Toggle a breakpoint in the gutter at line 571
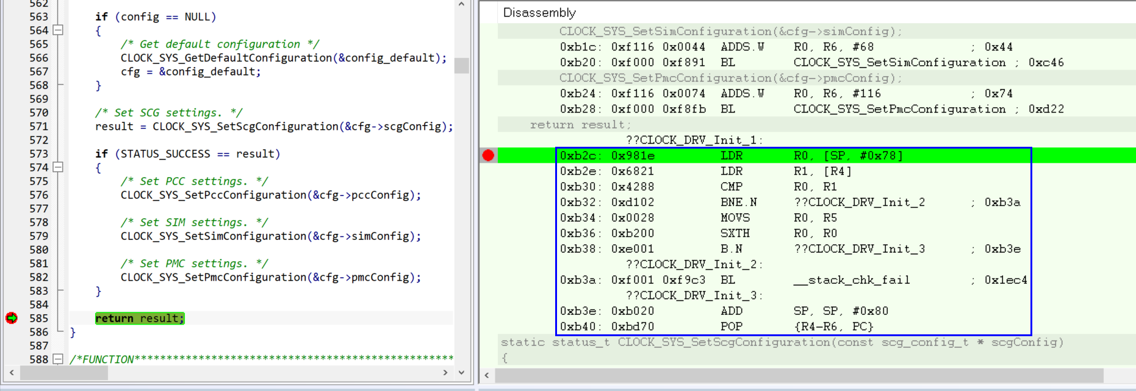1136x391 pixels. (12, 126)
